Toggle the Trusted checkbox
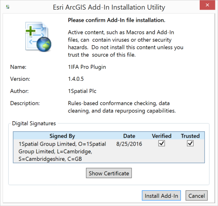Screen dimensions: 218x206 (x=190, y=143)
